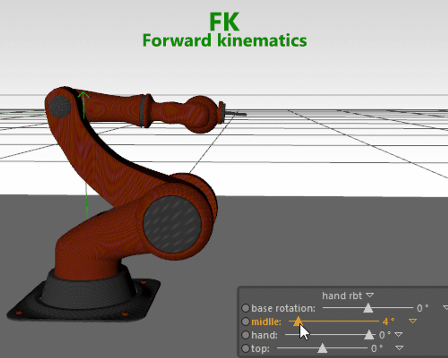Click the 'hand rbt' panel title

[x=342, y=295]
